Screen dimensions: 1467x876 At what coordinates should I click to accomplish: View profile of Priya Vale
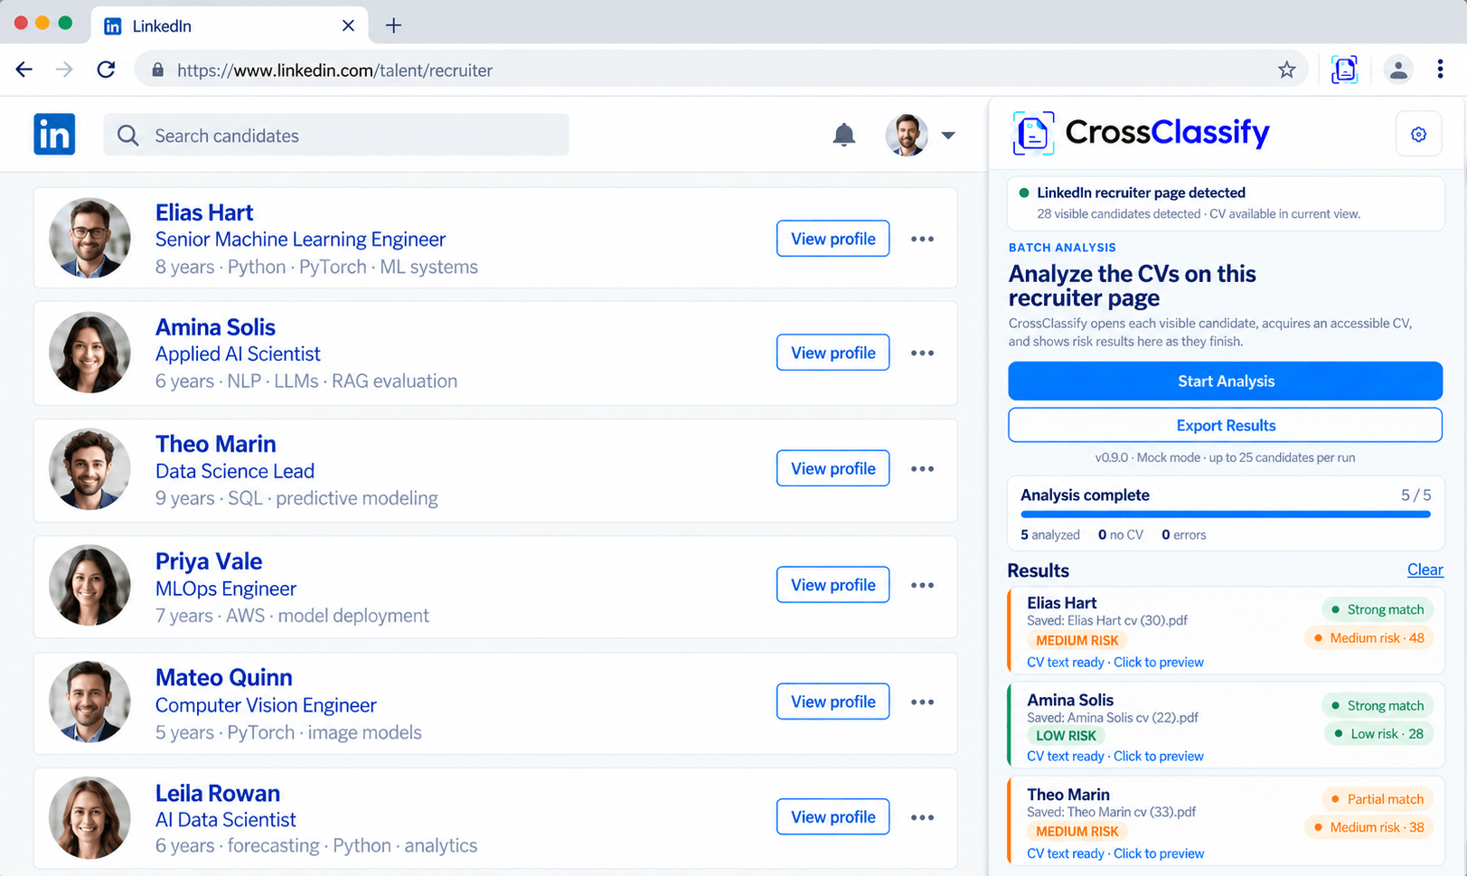(832, 585)
